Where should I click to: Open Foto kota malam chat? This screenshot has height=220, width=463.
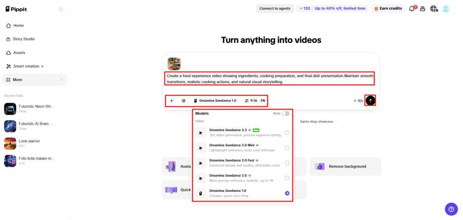[35, 161]
